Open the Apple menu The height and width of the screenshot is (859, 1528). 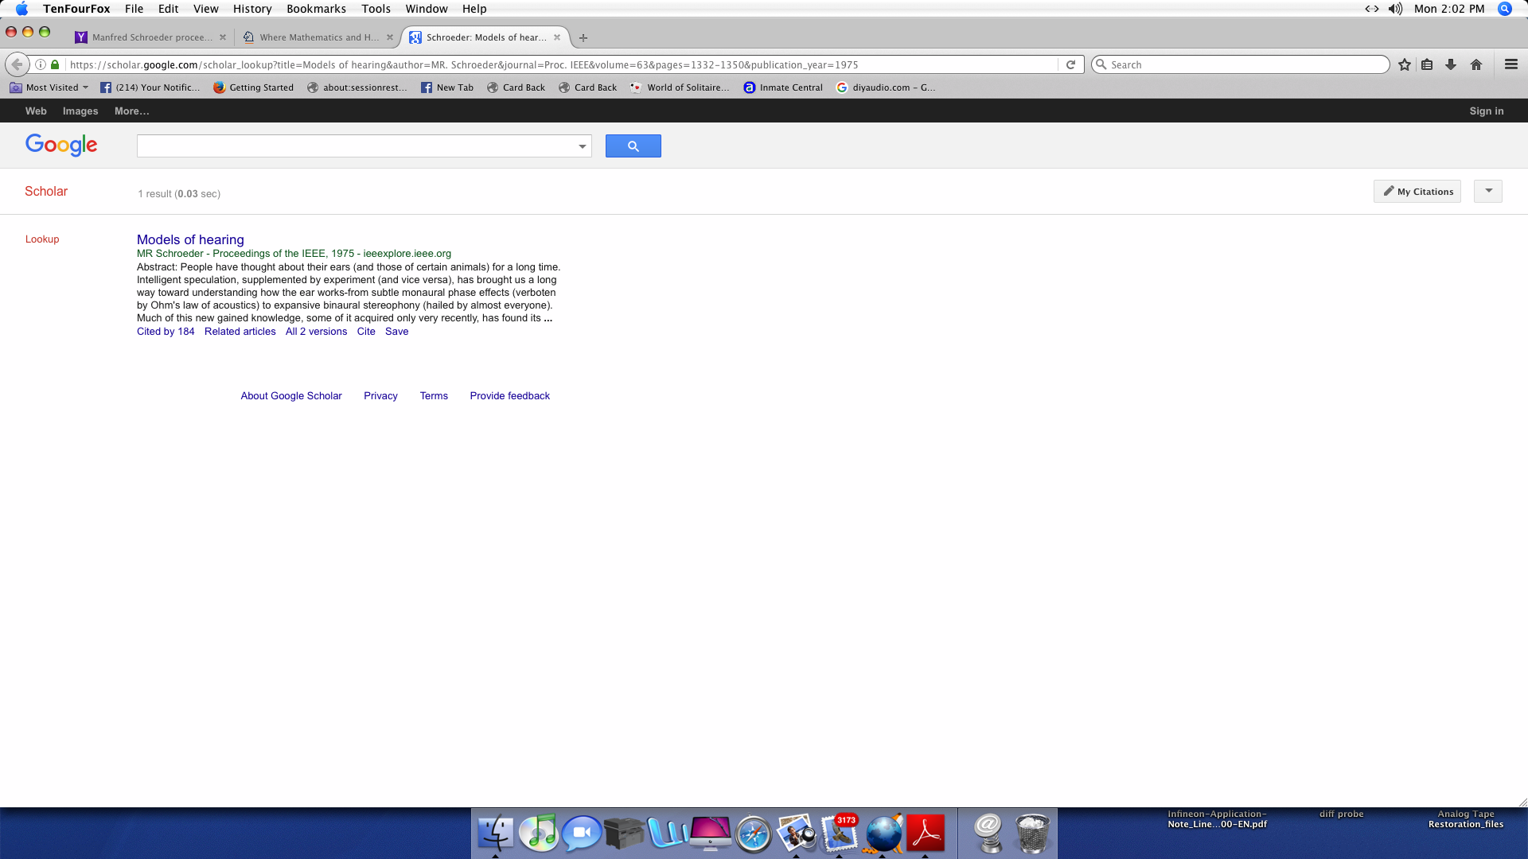pos(21,9)
